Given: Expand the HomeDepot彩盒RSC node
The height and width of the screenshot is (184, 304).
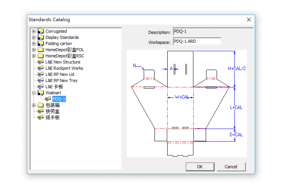Looking at the screenshot, I should 34,56.
